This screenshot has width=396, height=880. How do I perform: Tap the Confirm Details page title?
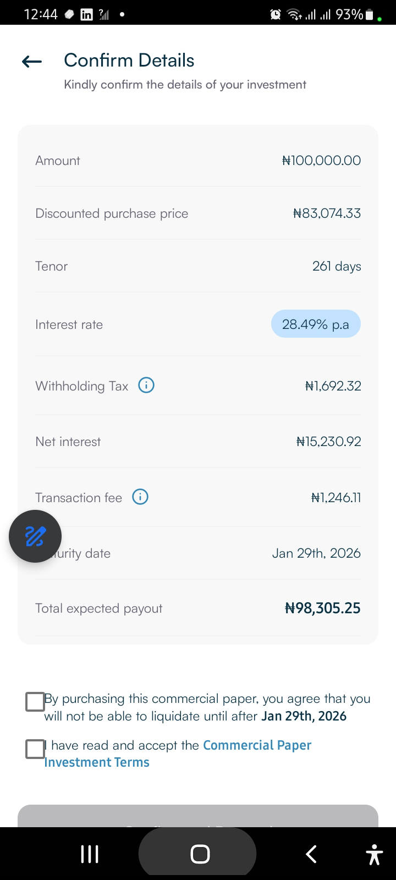[129, 60]
